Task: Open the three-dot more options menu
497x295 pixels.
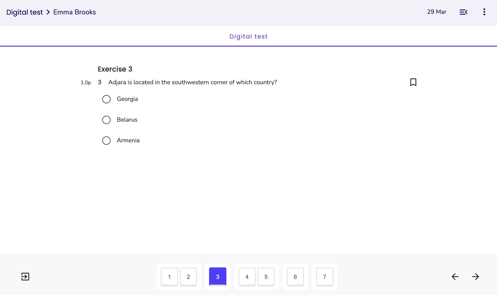Action: [x=484, y=12]
